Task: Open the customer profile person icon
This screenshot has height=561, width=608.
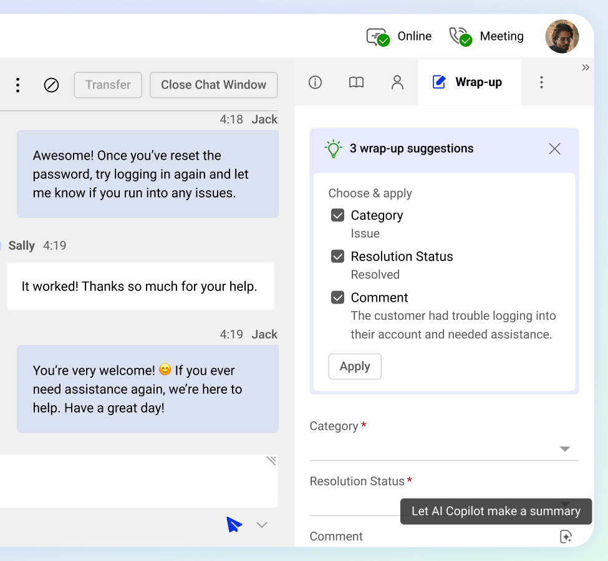Action: (397, 82)
